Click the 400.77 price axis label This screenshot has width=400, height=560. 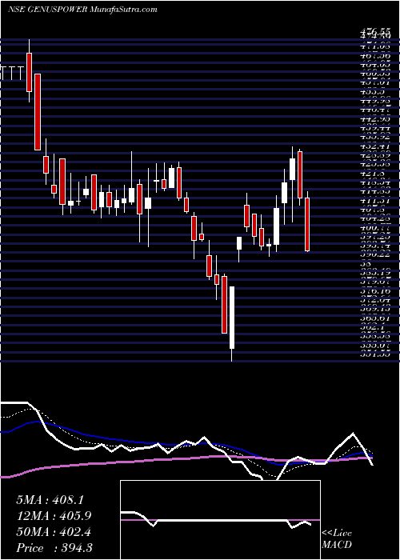[375, 227]
